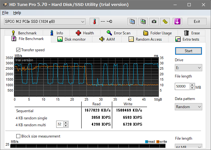The width and height of the screenshot is (211, 150).
Task: Open options via gears icon
Action: pyautogui.click(x=165, y=22)
